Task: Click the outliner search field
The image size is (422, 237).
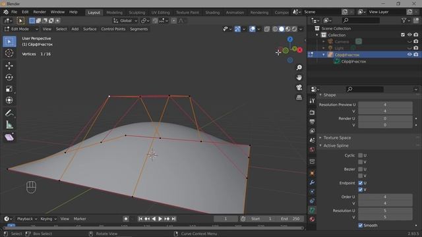Action: tap(361, 20)
